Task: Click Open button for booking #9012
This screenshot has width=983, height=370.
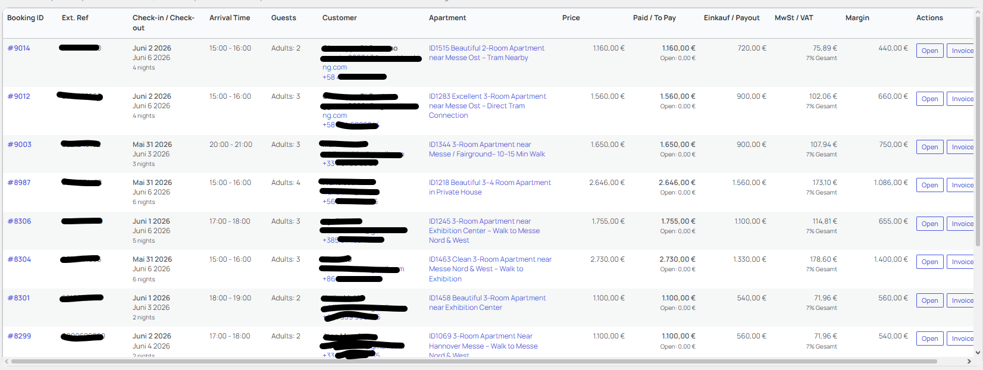Action: click(x=929, y=99)
